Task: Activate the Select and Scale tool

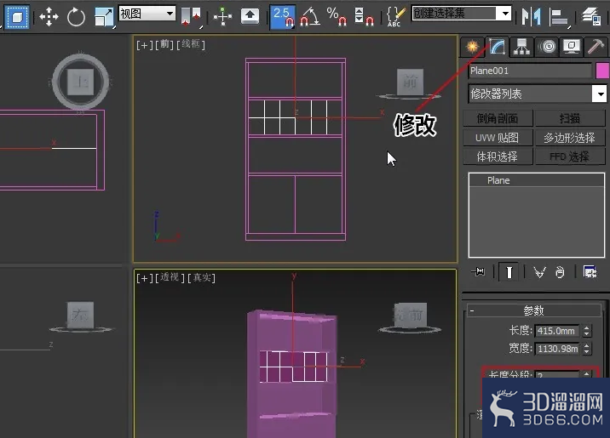Action: [104, 17]
